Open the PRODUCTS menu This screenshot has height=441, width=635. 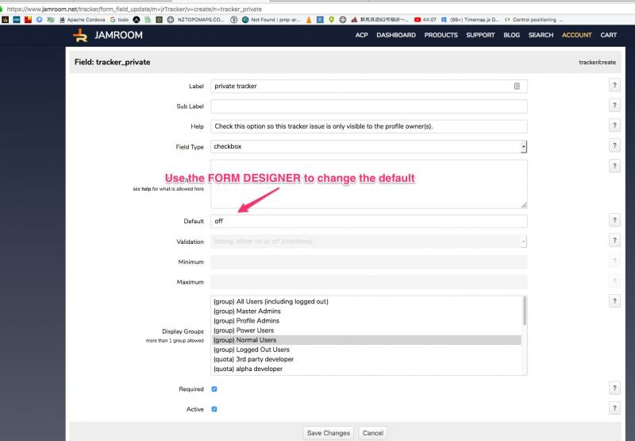441,35
